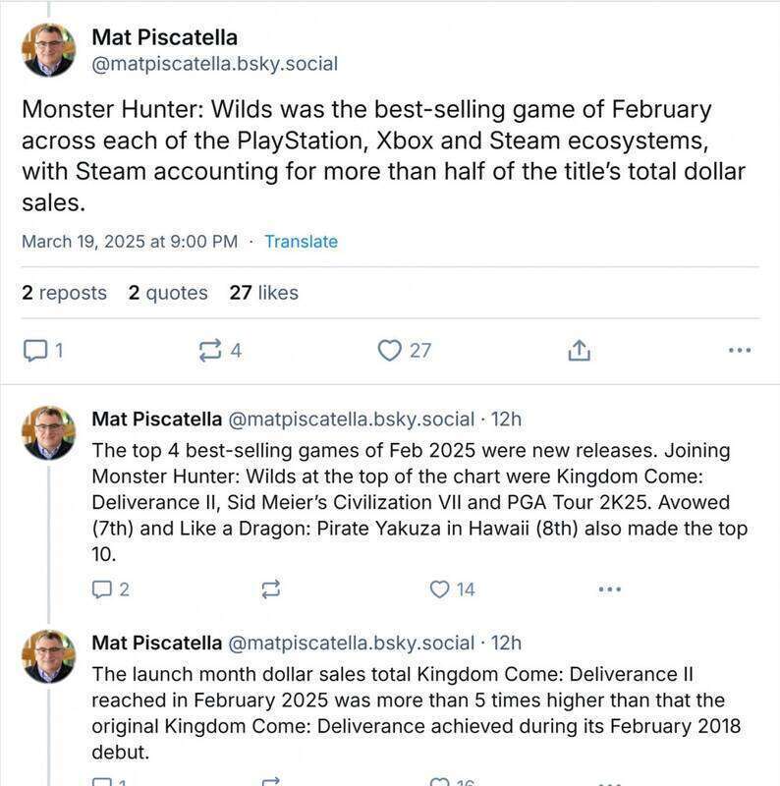Click 12h timestamp on Kingdom Come sales post
This screenshot has height=786, width=780.
[506, 643]
